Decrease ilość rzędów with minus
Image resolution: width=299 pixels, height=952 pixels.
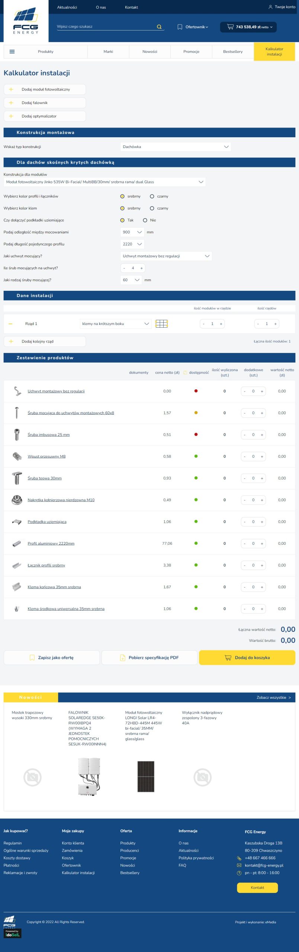(258, 324)
